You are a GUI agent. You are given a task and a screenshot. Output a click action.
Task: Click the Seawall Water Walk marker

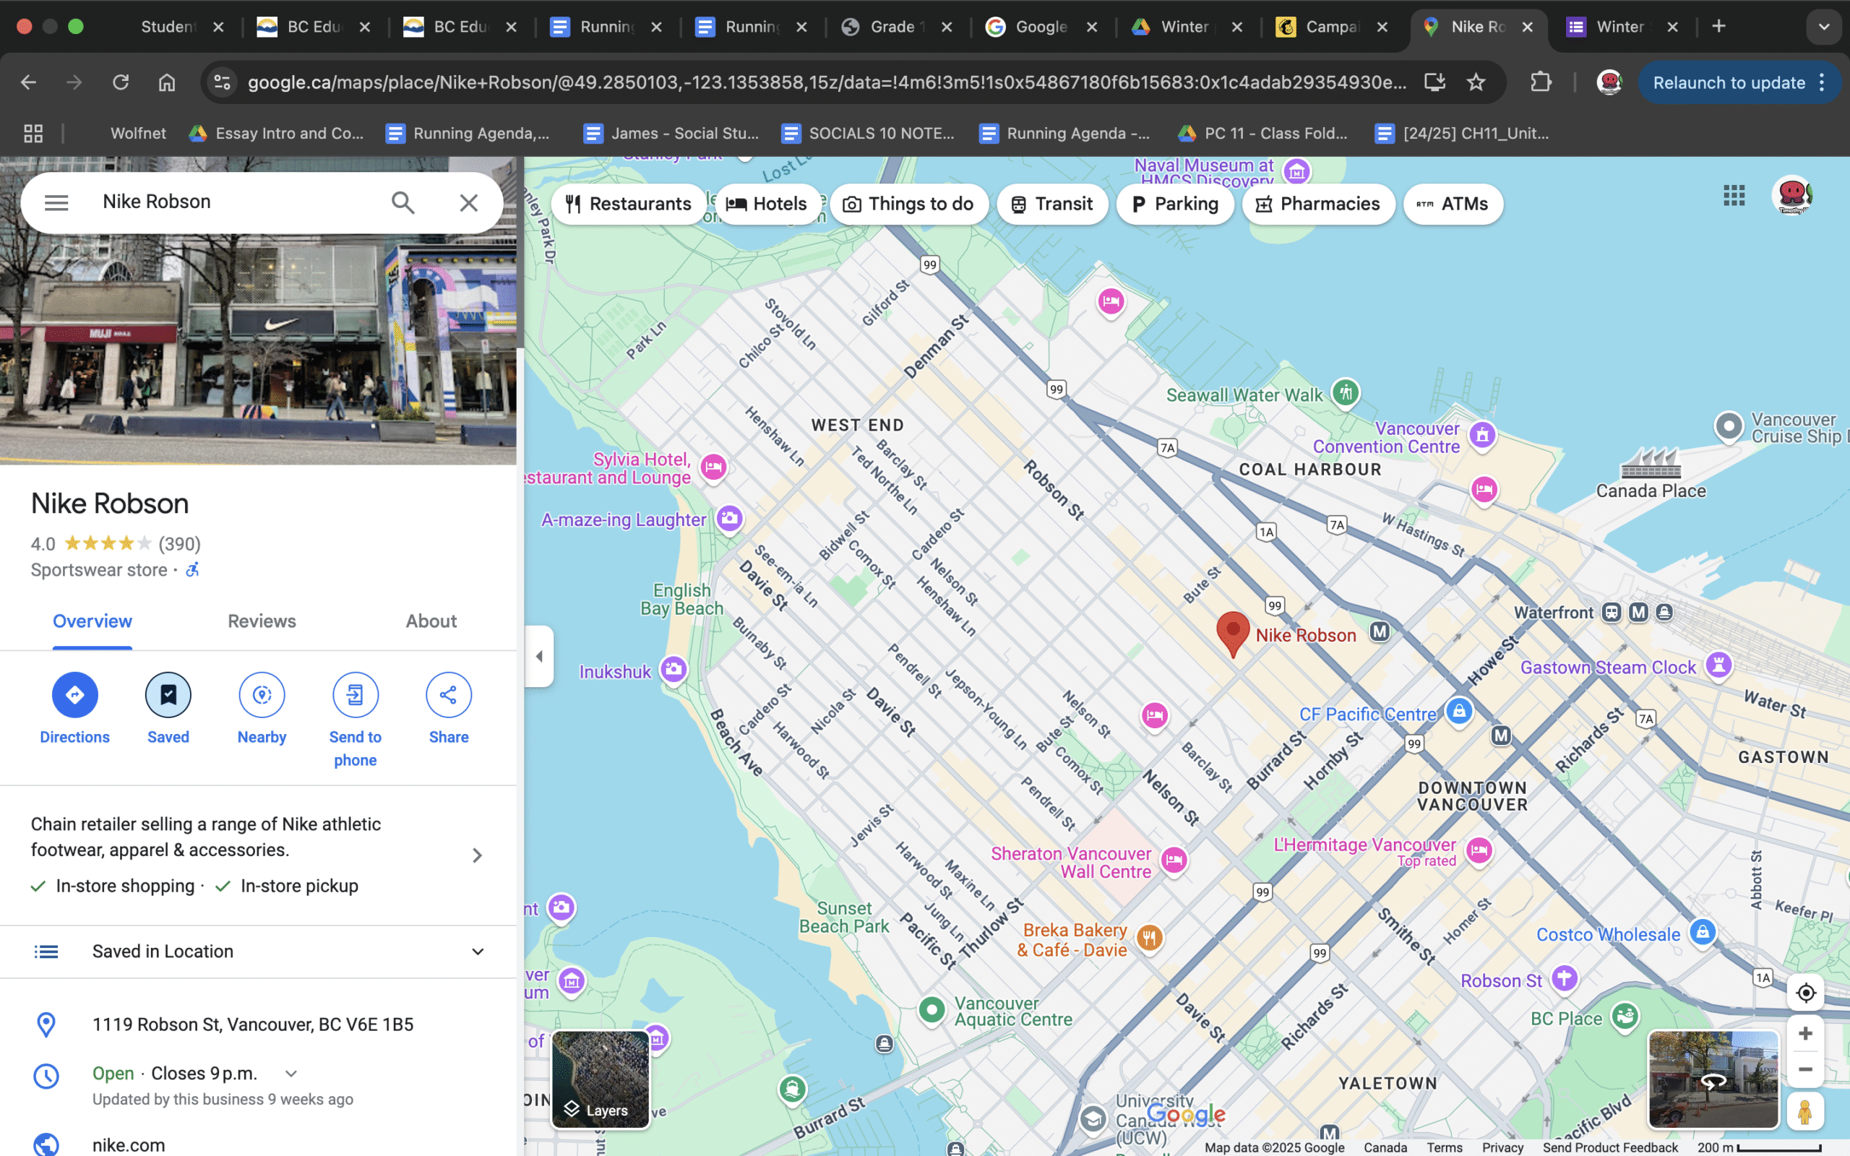pyautogui.click(x=1346, y=393)
